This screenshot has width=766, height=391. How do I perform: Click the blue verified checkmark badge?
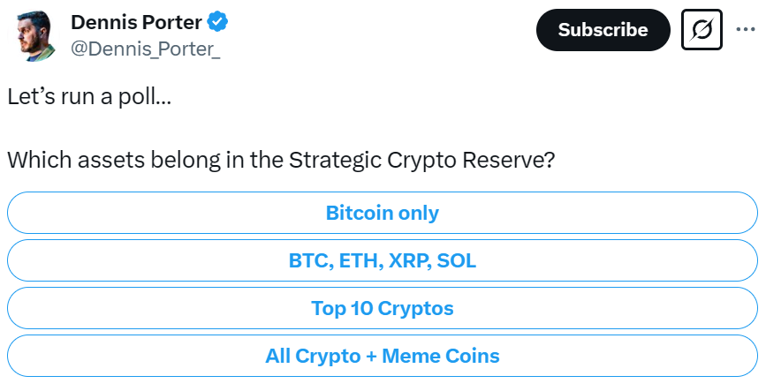(217, 22)
